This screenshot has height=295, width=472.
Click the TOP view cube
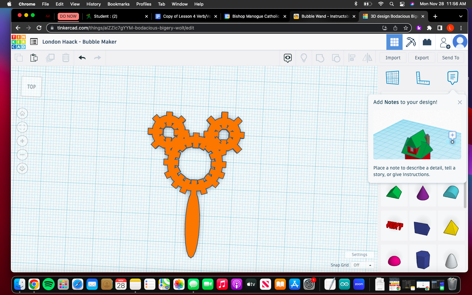tap(31, 87)
